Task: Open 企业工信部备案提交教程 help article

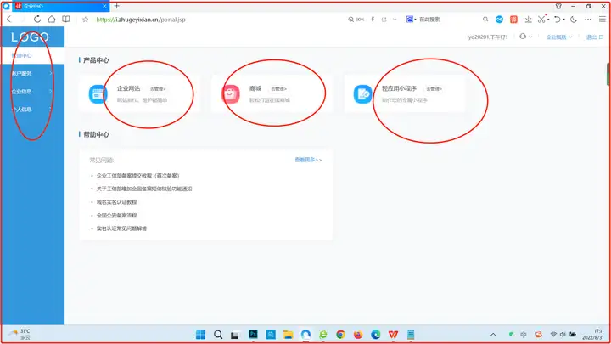Action: [x=138, y=176]
